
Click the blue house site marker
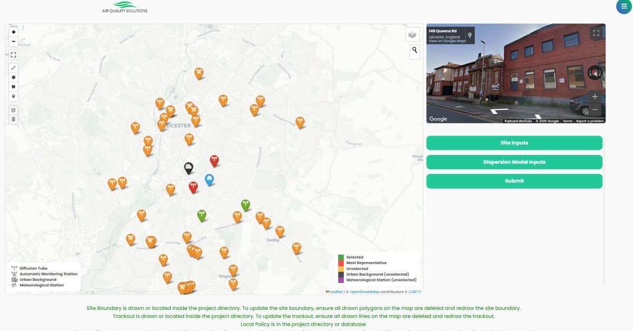pos(209,180)
